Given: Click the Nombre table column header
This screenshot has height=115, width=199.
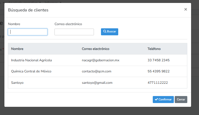Looking at the screenshot, I should tap(17, 49).
